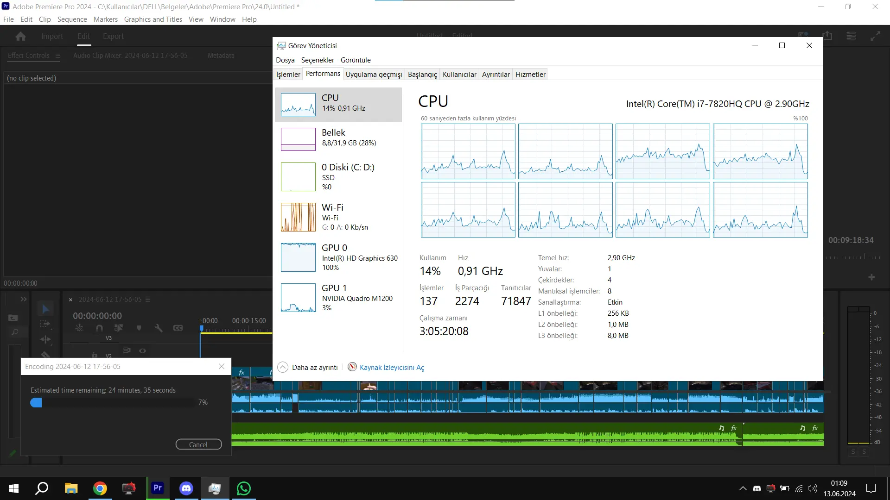The width and height of the screenshot is (890, 500).
Task: Open Discord from the taskbar
Action: click(186, 488)
